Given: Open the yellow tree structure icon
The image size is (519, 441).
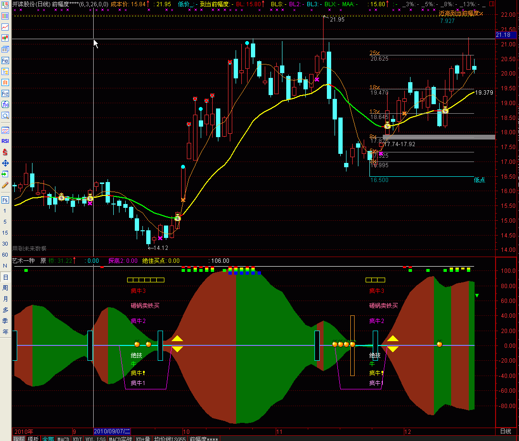Looking at the screenshot, I should click(x=5, y=72).
